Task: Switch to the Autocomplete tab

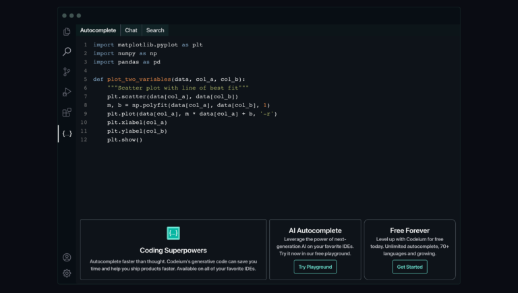Action: 98,30
